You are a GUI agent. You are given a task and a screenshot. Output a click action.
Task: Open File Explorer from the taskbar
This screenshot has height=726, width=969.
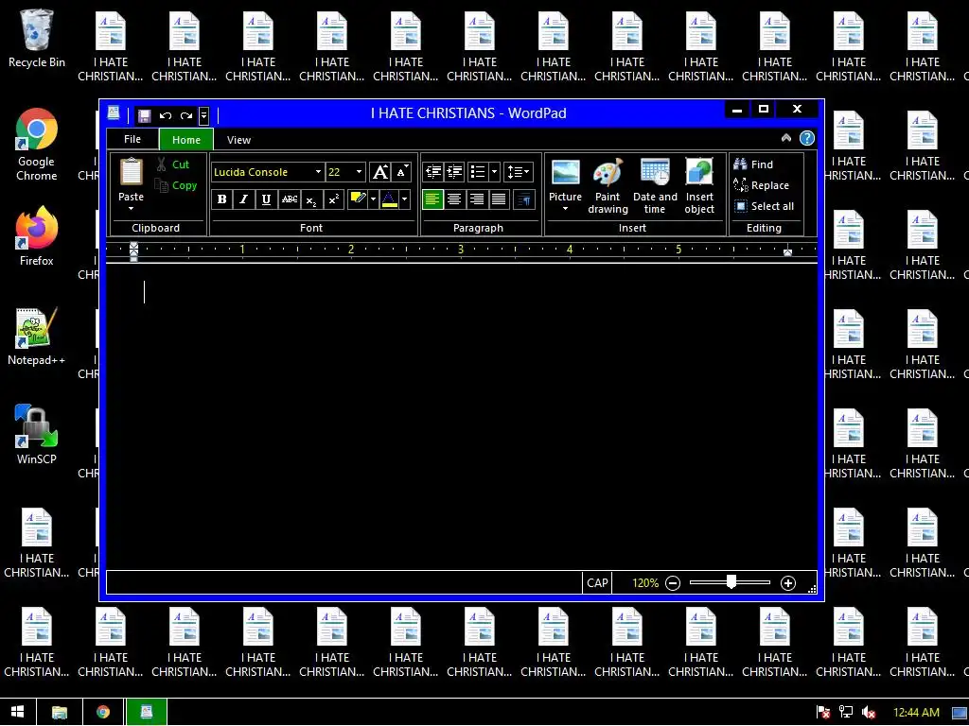click(60, 713)
